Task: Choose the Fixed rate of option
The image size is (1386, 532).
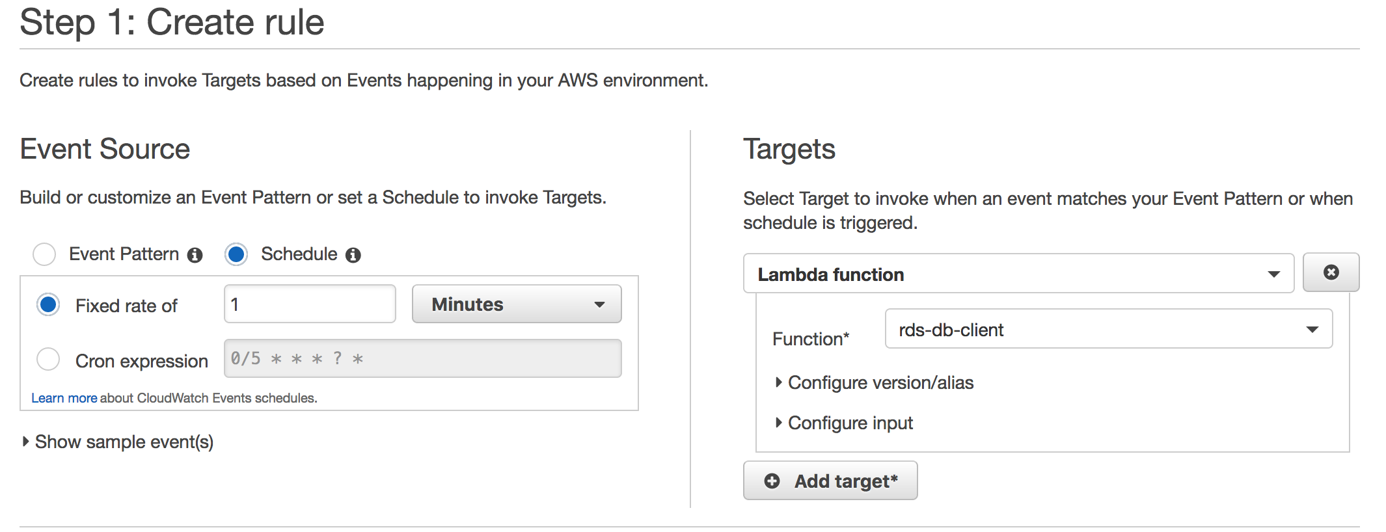Action: (48, 304)
